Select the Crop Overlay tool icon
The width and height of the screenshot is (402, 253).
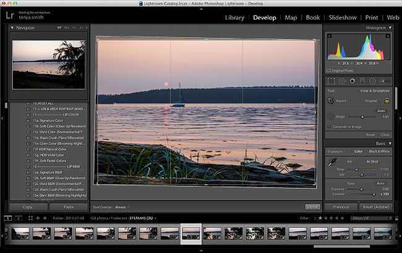331,81
